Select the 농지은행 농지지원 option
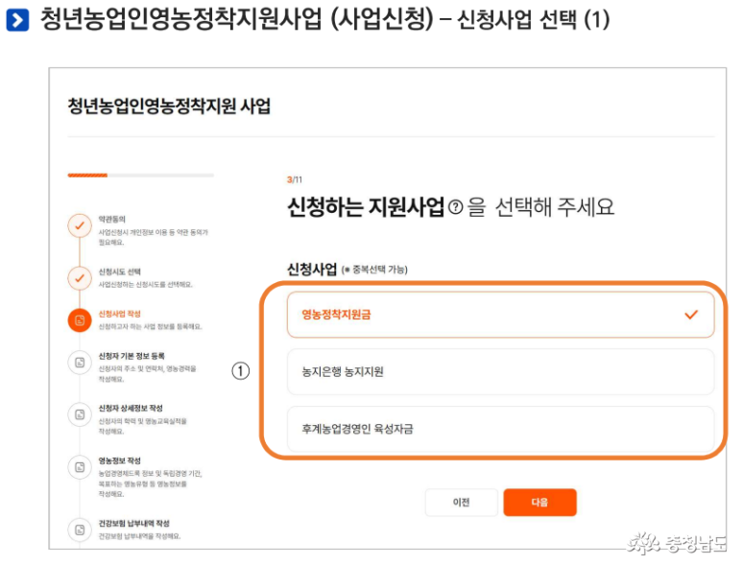Screen dimensions: 742x566 [501, 371]
